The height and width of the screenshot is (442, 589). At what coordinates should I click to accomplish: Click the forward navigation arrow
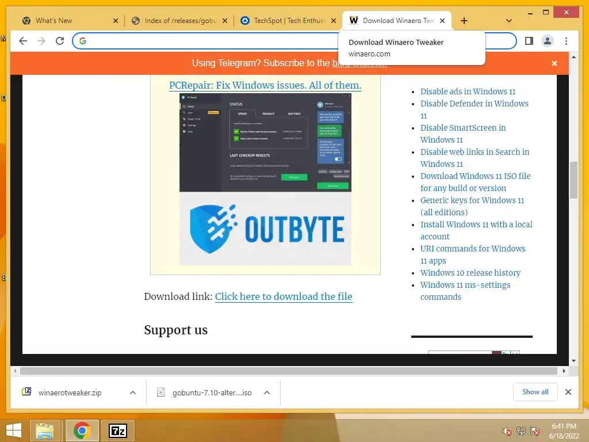pyautogui.click(x=41, y=41)
